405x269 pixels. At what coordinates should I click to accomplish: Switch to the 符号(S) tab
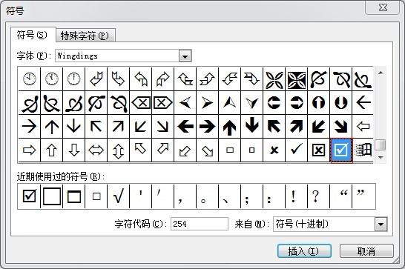pyautogui.click(x=33, y=35)
